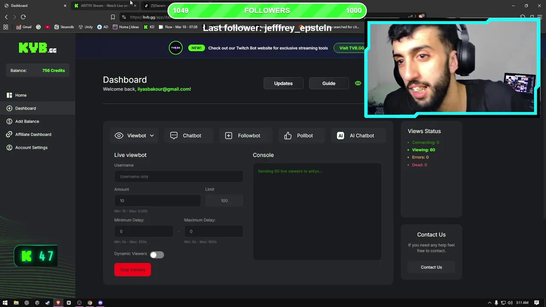This screenshot has width=546, height=307.
Task: Click the Amount field showing 10
Action: click(157, 200)
